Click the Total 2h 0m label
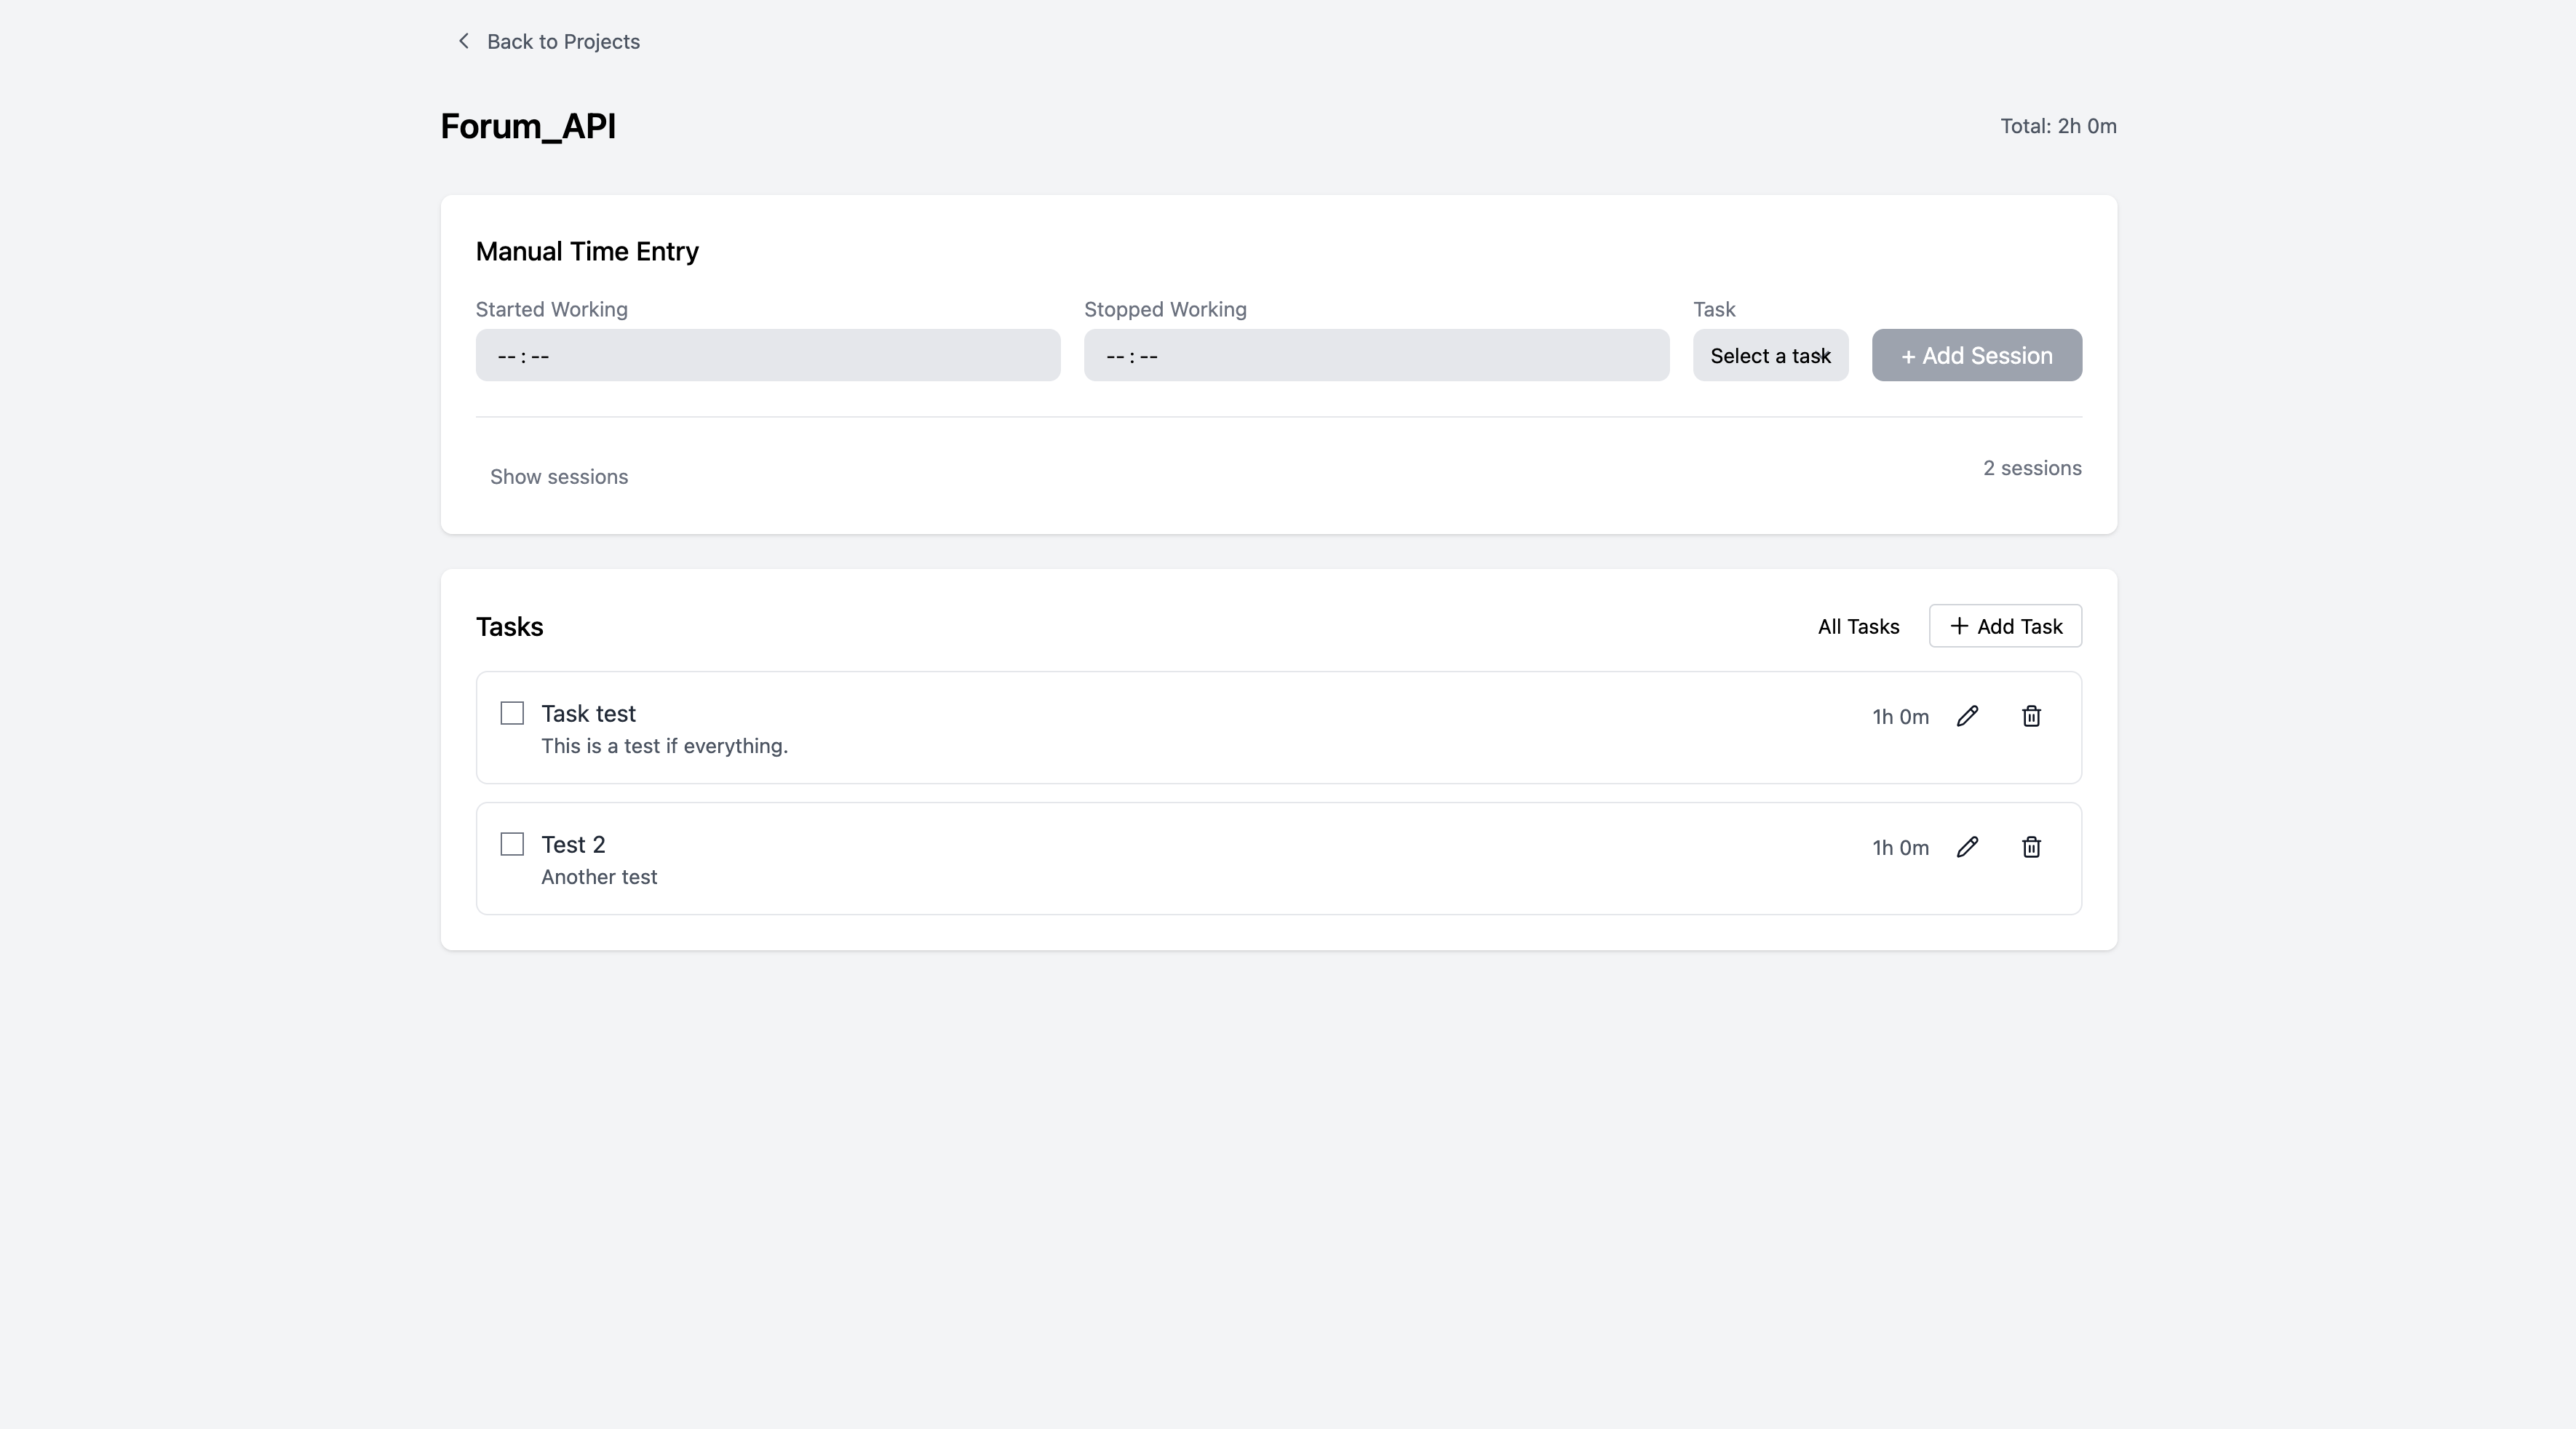Viewport: 2576px width, 1429px height. tap(2058, 126)
